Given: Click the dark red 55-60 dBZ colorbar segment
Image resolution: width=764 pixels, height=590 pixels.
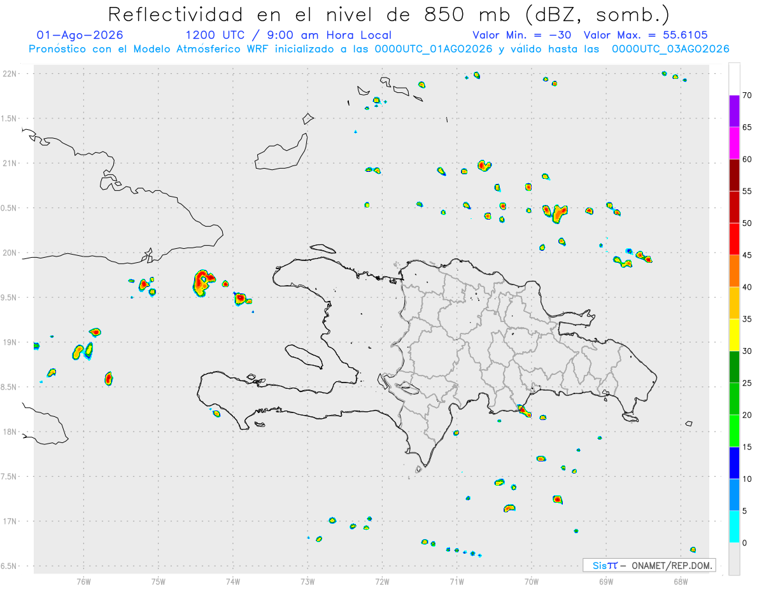Looking at the screenshot, I should [x=734, y=175].
